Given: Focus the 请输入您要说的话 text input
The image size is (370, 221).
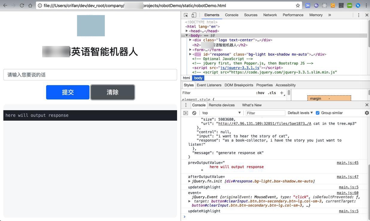Looking at the screenshot, I should coord(90,75).
